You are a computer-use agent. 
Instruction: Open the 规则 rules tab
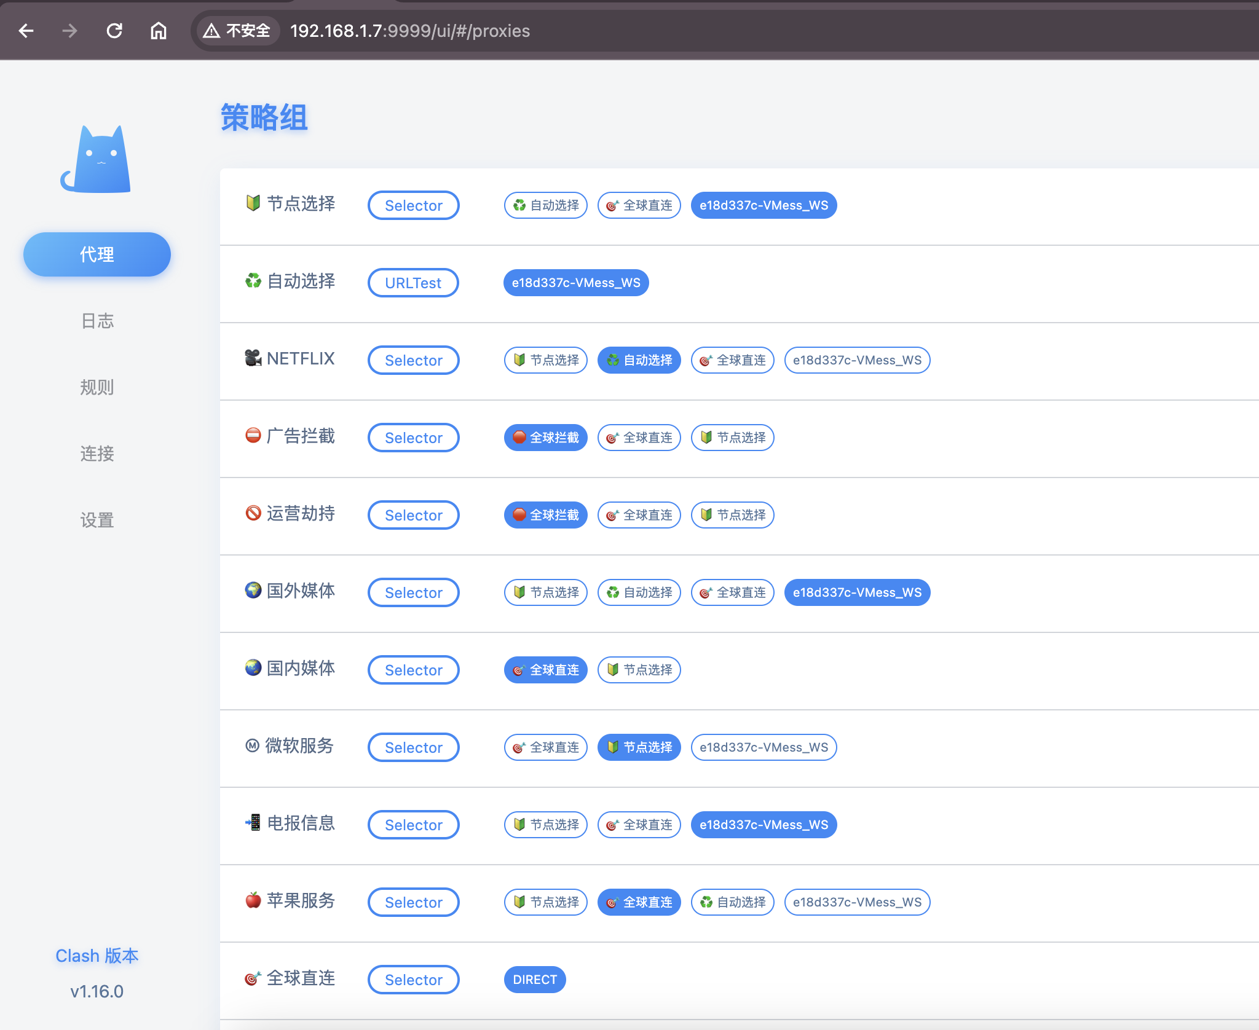(x=97, y=387)
